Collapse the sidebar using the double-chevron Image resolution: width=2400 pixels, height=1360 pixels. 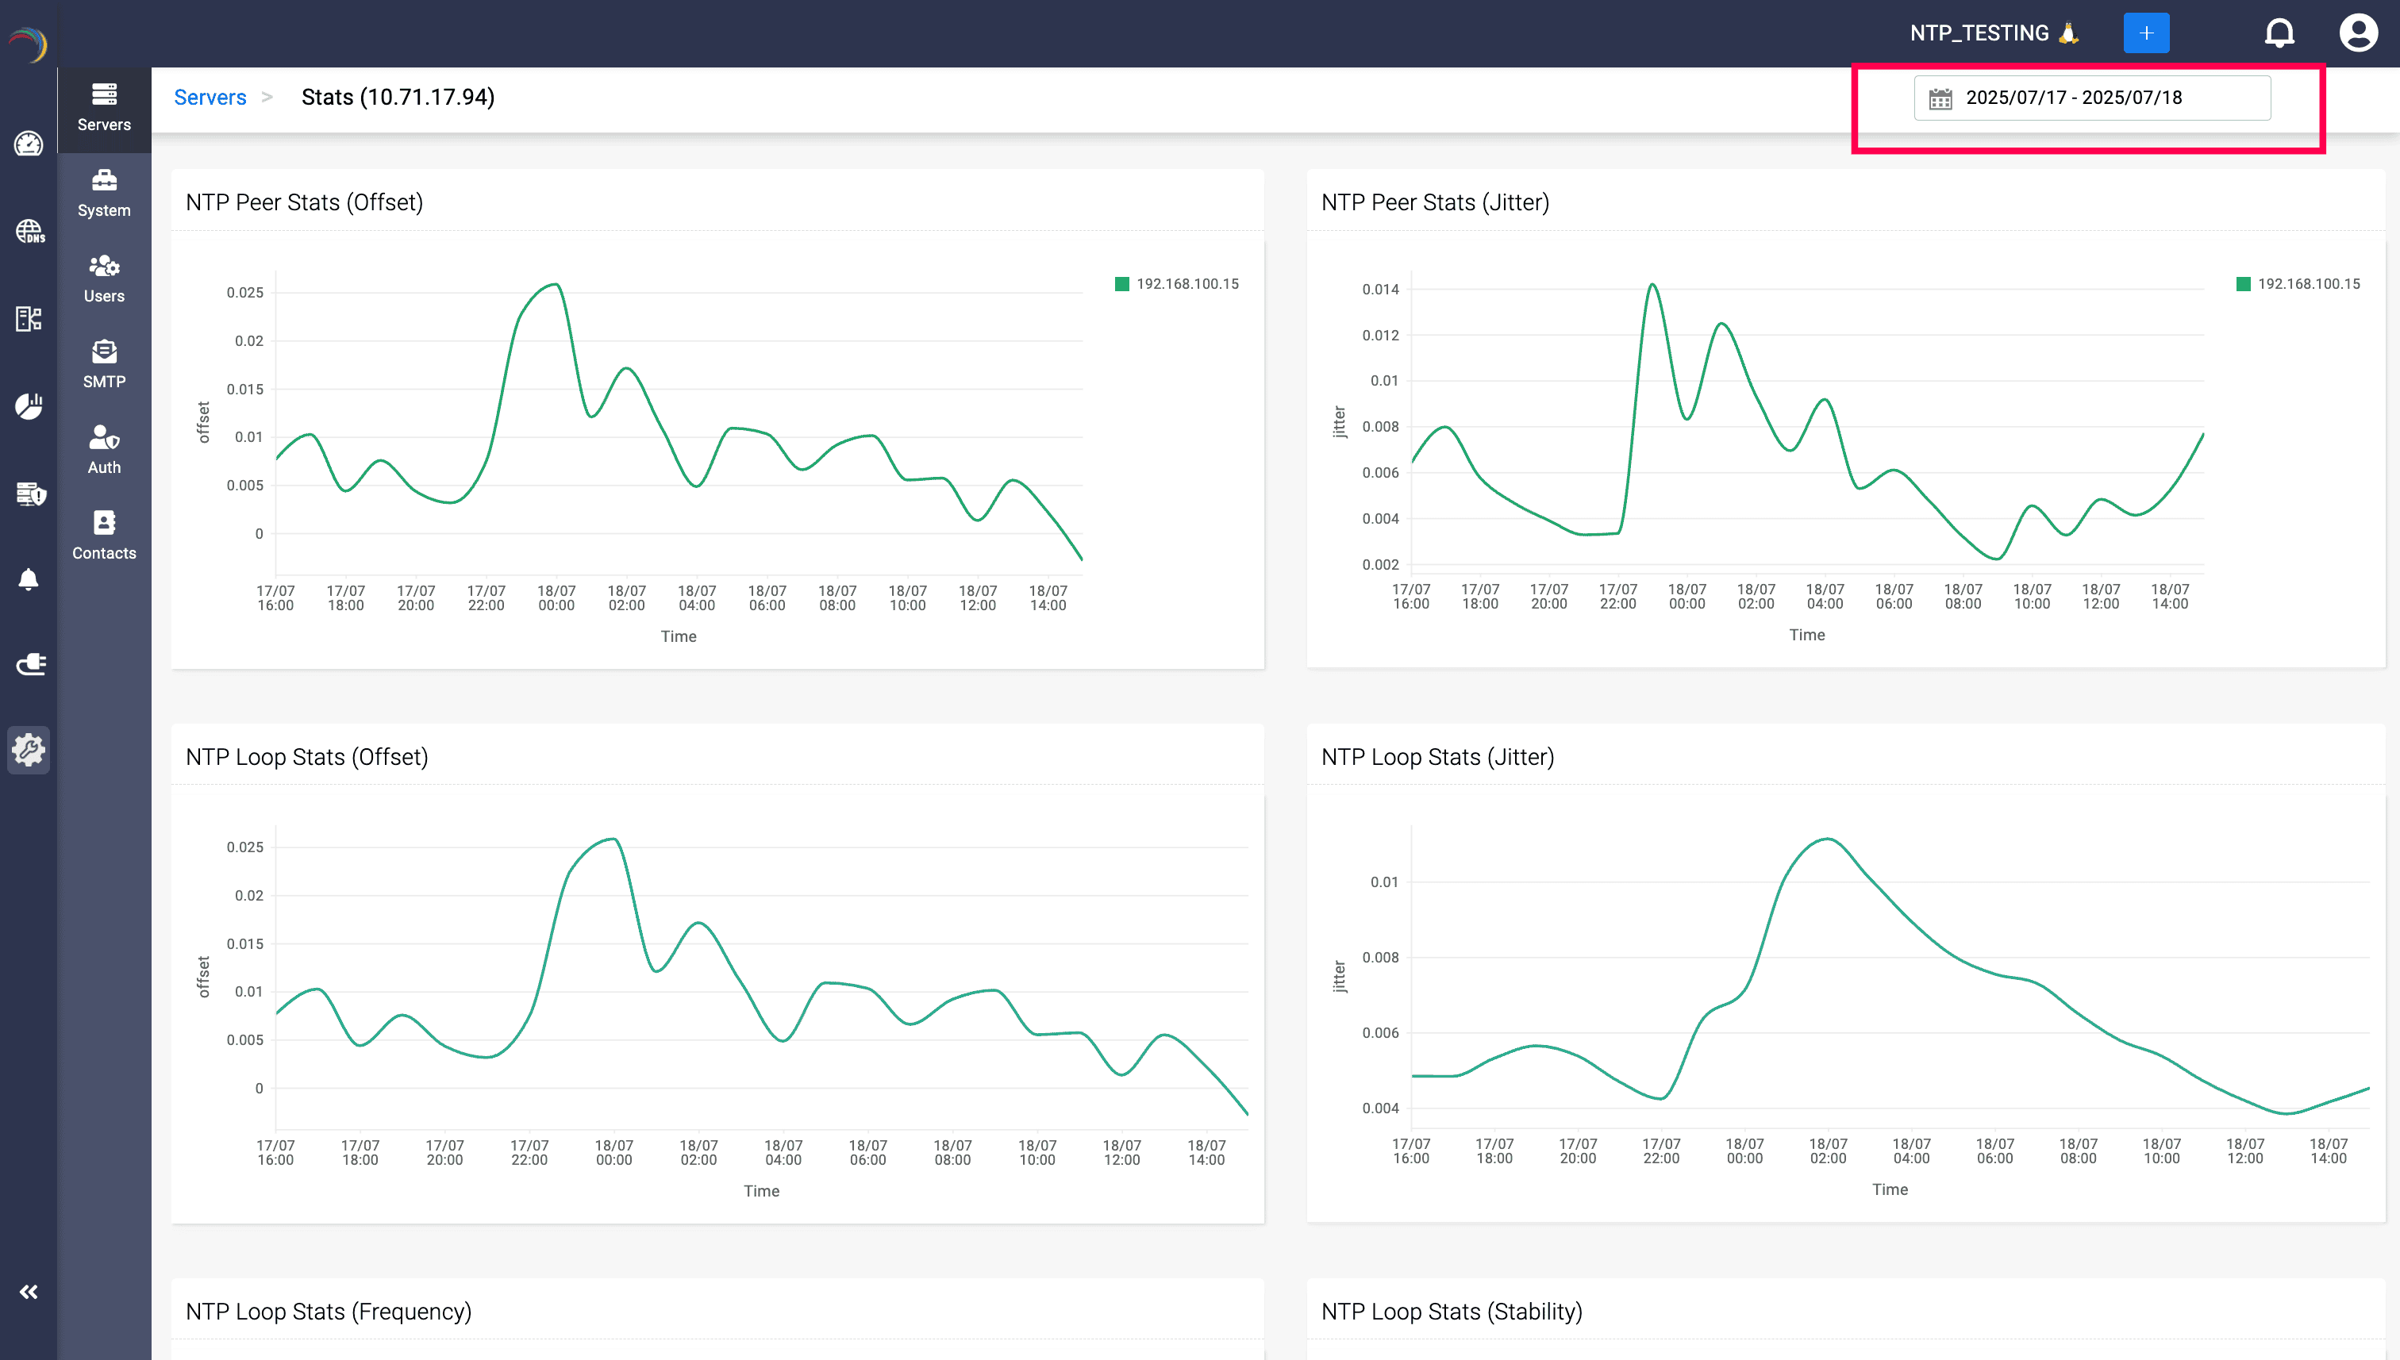tap(28, 1292)
